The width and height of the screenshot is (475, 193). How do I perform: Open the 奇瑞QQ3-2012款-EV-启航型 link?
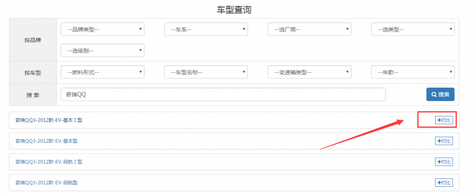(46, 183)
